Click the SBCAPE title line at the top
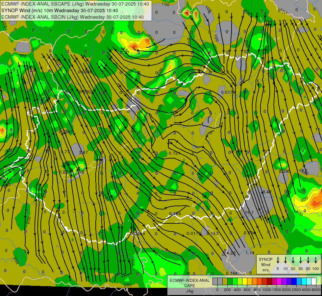 (x=76, y=4)
